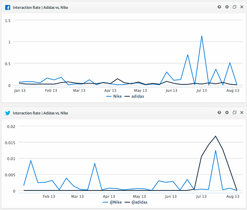Click the 0.02 y-axis value on Twitter chart
Screen dimensions: 247x210
(x=11, y=127)
